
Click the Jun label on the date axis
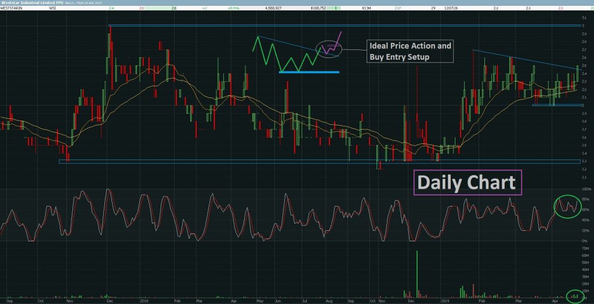pos(278,302)
